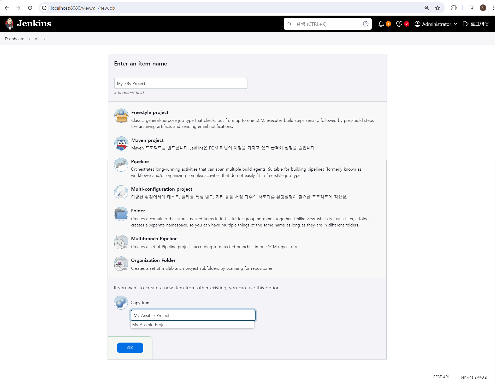The width and height of the screenshot is (497, 383).
Task: Go back with browser back arrow
Action: (7, 8)
